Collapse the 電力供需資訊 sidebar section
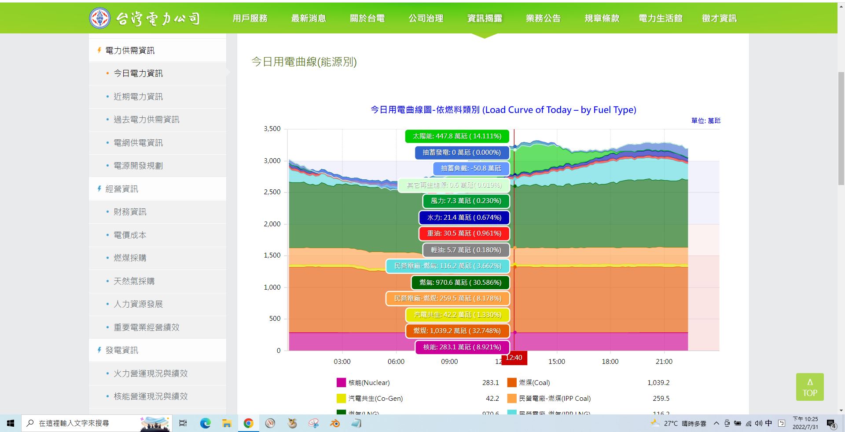Screen dimensions: 845x432 pos(158,50)
